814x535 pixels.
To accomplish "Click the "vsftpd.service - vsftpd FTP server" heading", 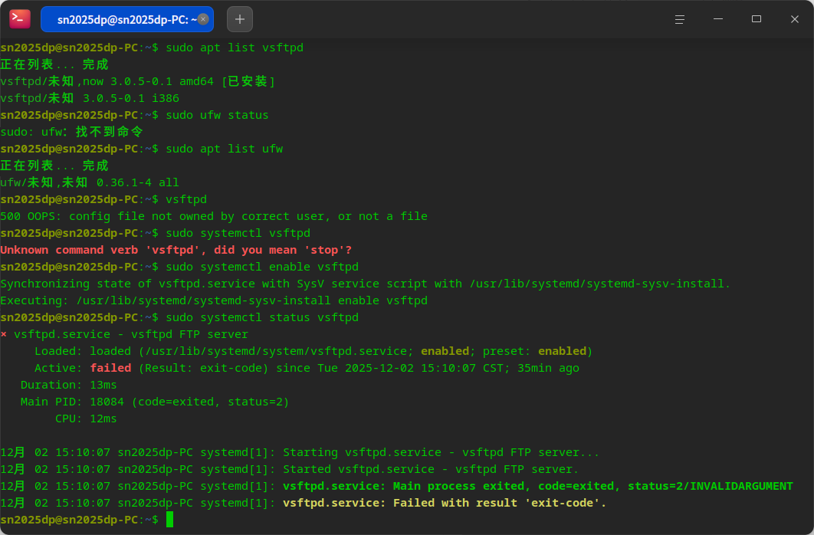I will (x=131, y=334).
